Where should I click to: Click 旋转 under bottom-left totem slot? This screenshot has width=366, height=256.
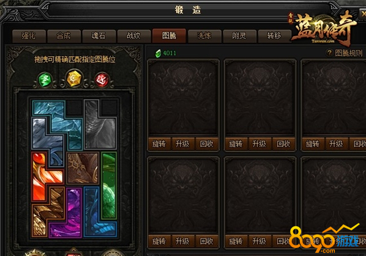(x=159, y=241)
